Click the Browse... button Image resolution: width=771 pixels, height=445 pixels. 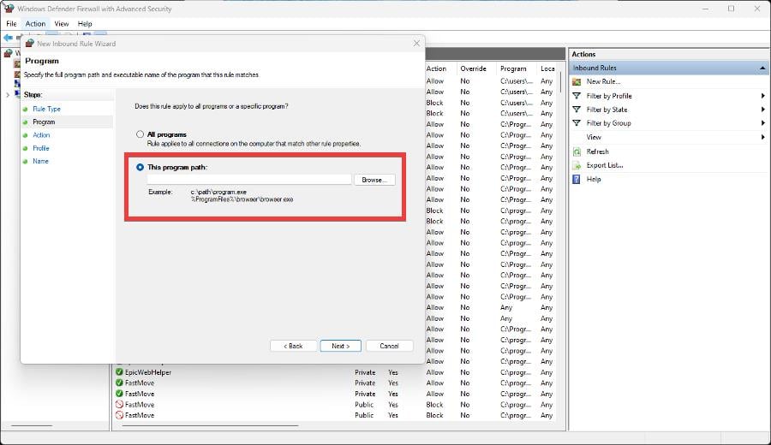point(374,180)
